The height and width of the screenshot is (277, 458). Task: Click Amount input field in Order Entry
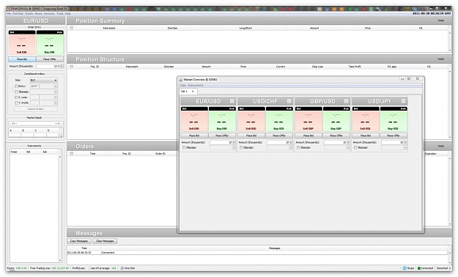(x=48, y=67)
